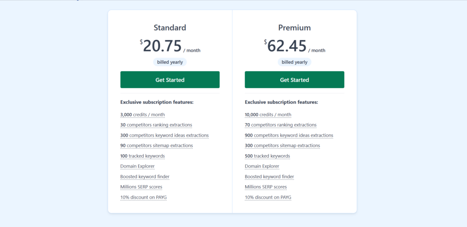Click the Standard plan title

point(170,28)
